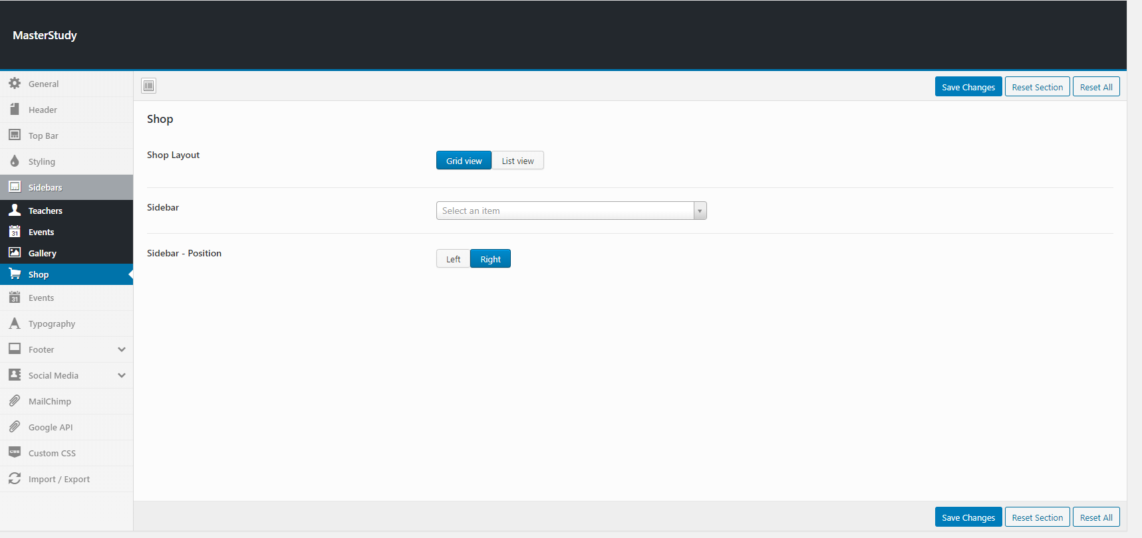Set sidebar position to Left
Screen dimensions: 1142x538
tap(453, 259)
